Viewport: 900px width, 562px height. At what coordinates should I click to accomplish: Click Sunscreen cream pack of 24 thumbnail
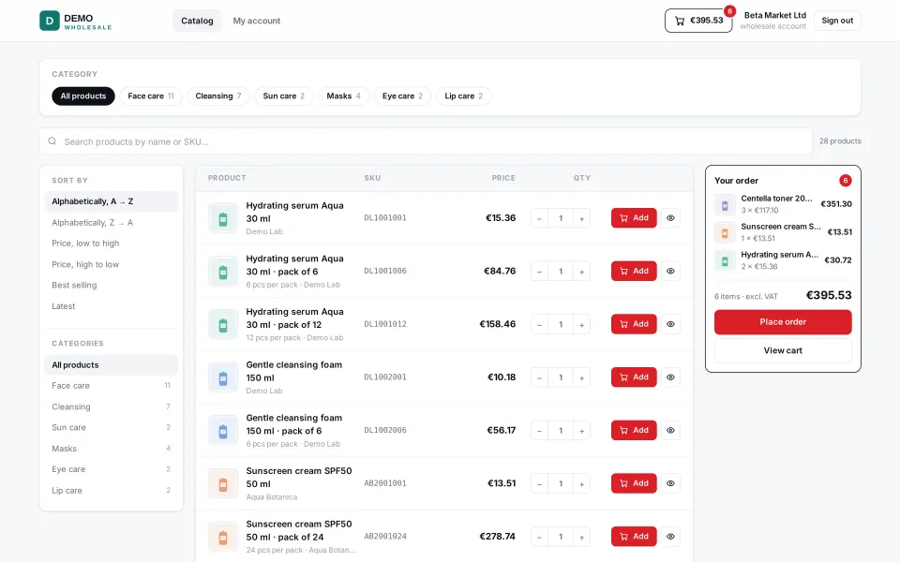click(x=223, y=537)
